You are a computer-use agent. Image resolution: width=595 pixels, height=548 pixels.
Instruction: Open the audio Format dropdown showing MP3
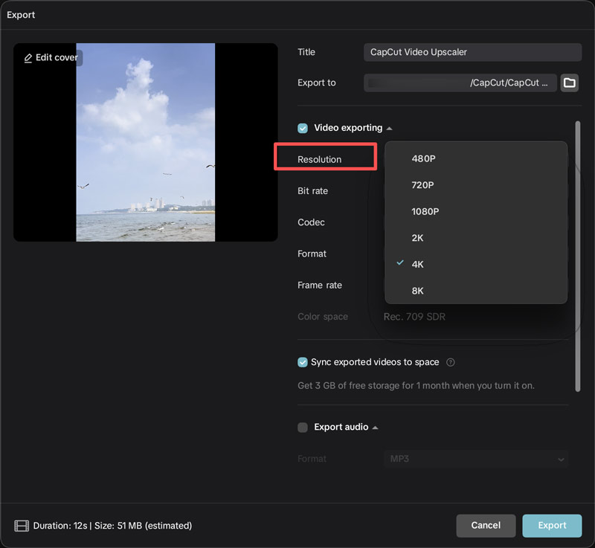click(x=475, y=459)
